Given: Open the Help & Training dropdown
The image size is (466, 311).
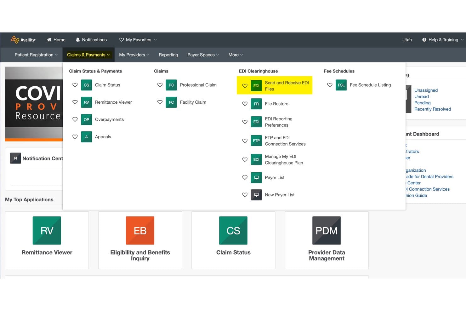Looking at the screenshot, I should click(443, 40).
